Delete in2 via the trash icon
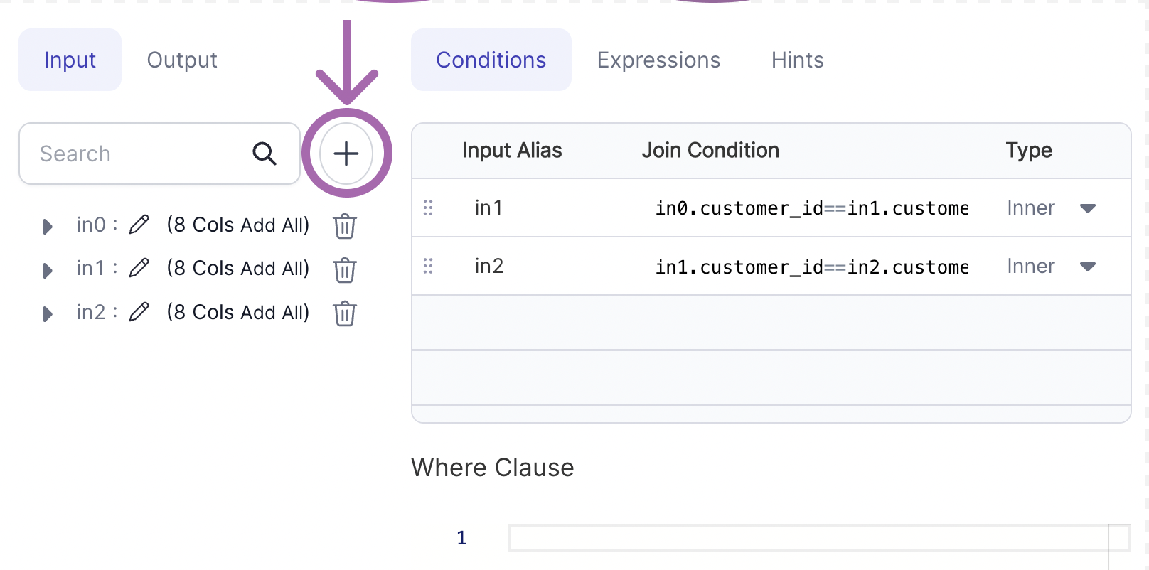Viewport: 1149px width, 570px height. click(344, 313)
